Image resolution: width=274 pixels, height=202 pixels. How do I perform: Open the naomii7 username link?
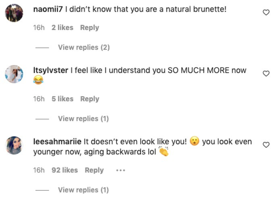click(x=48, y=9)
